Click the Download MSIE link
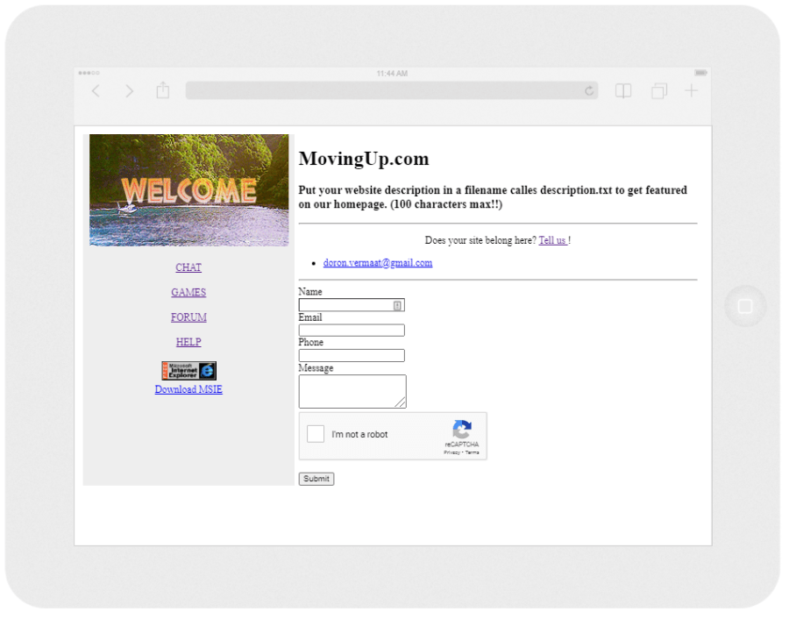This screenshot has height=619, width=789. tap(188, 388)
